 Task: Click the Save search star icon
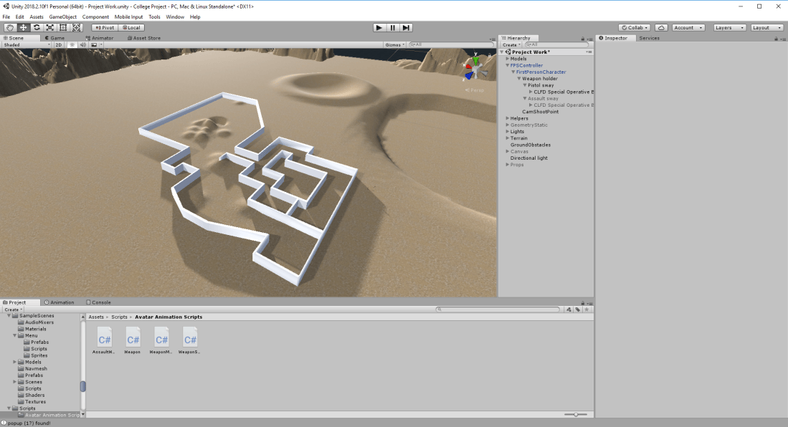587,310
